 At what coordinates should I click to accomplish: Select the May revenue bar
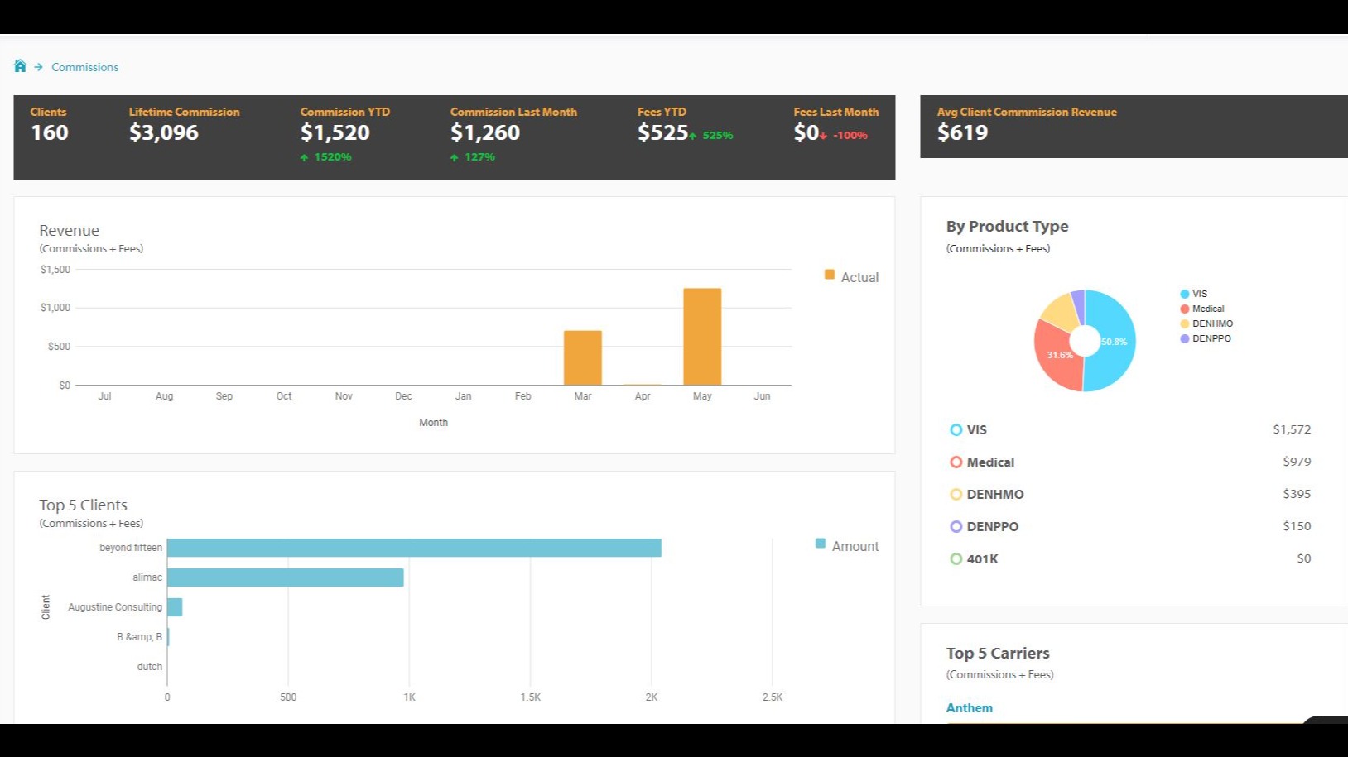[701, 335]
